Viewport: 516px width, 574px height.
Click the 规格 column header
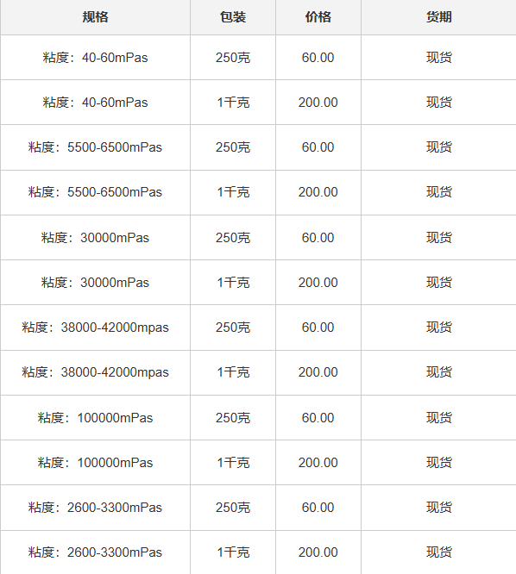(95, 17)
